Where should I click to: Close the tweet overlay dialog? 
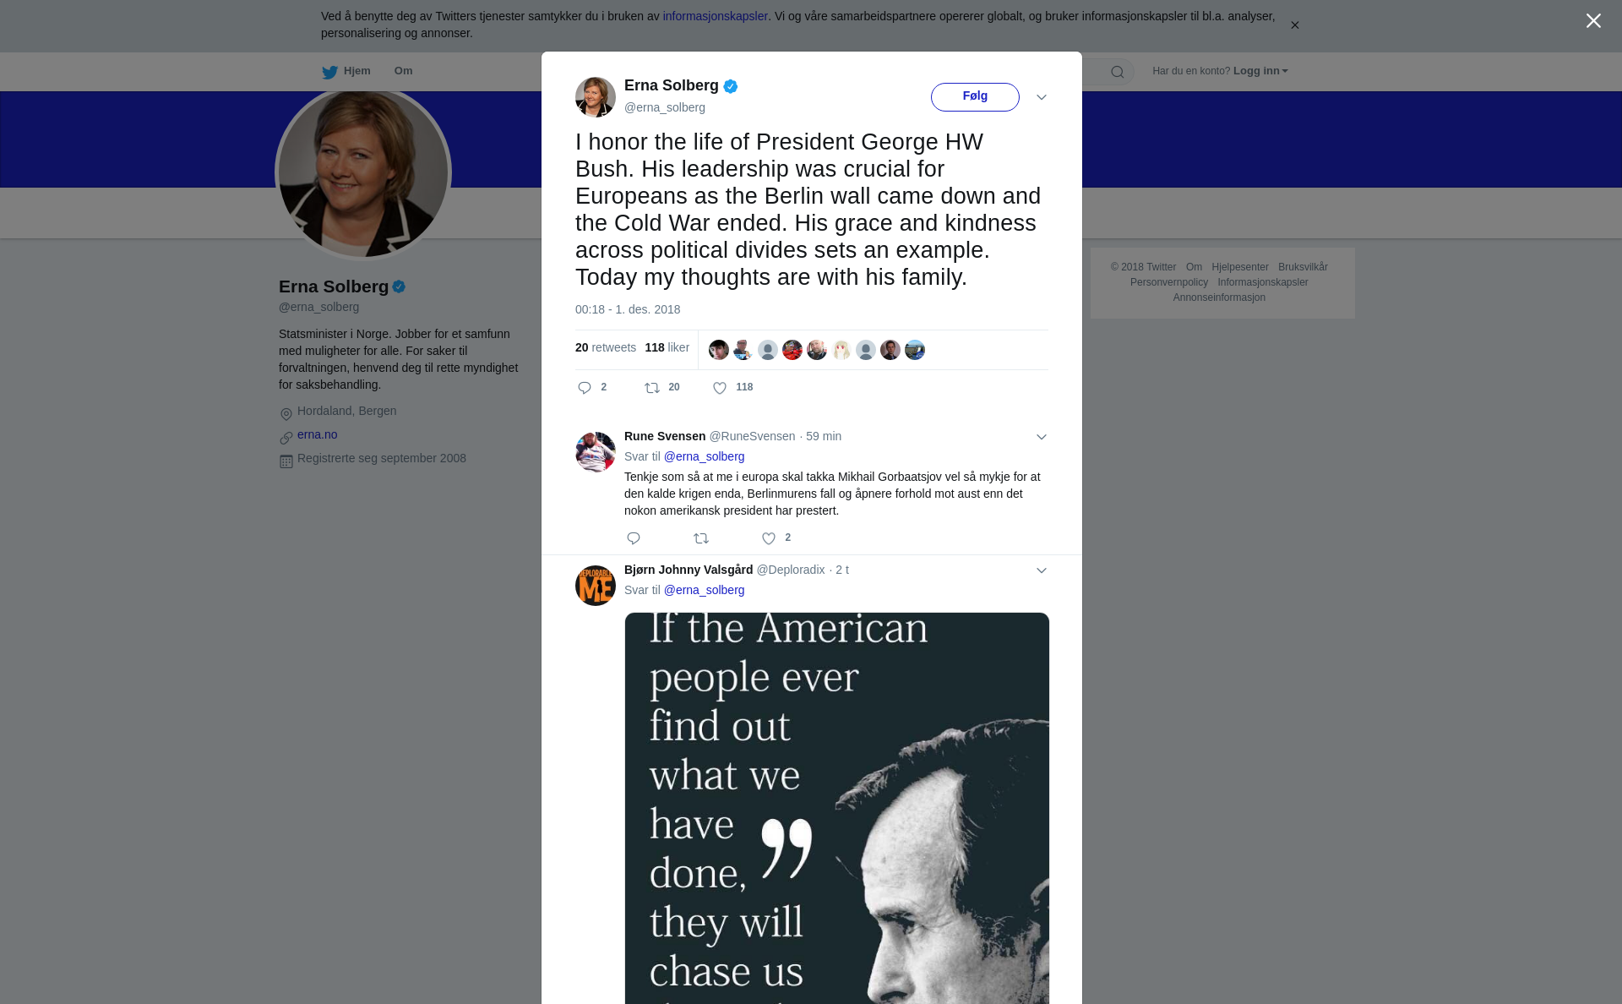click(1593, 21)
